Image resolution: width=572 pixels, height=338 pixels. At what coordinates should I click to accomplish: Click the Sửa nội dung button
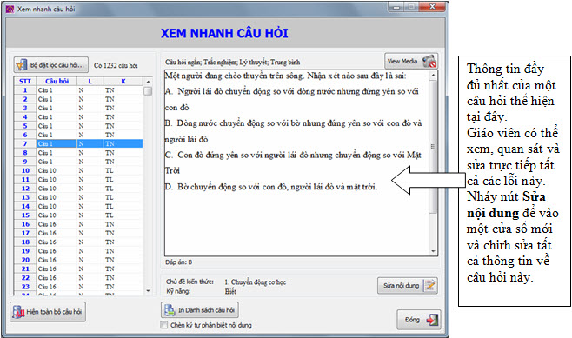[408, 286]
